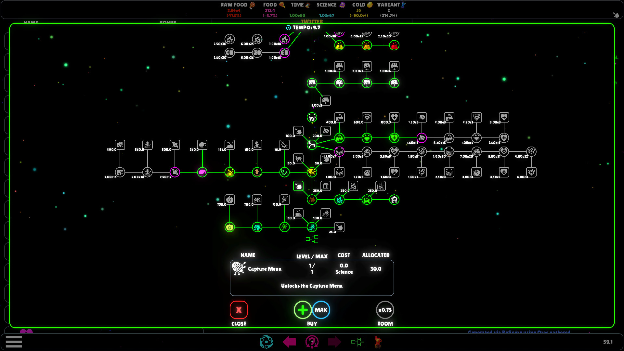624x351 pixels.
Task: Open the help question-mark icon in bottom bar
Action: click(x=312, y=342)
